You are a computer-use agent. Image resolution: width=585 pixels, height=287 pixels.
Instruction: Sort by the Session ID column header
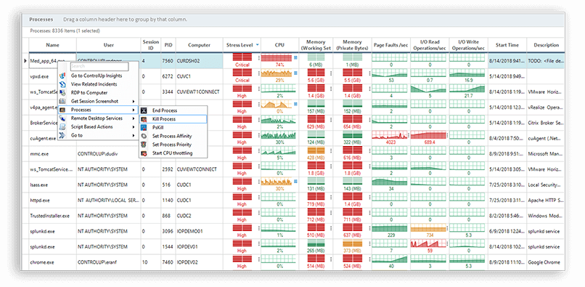[x=151, y=45]
